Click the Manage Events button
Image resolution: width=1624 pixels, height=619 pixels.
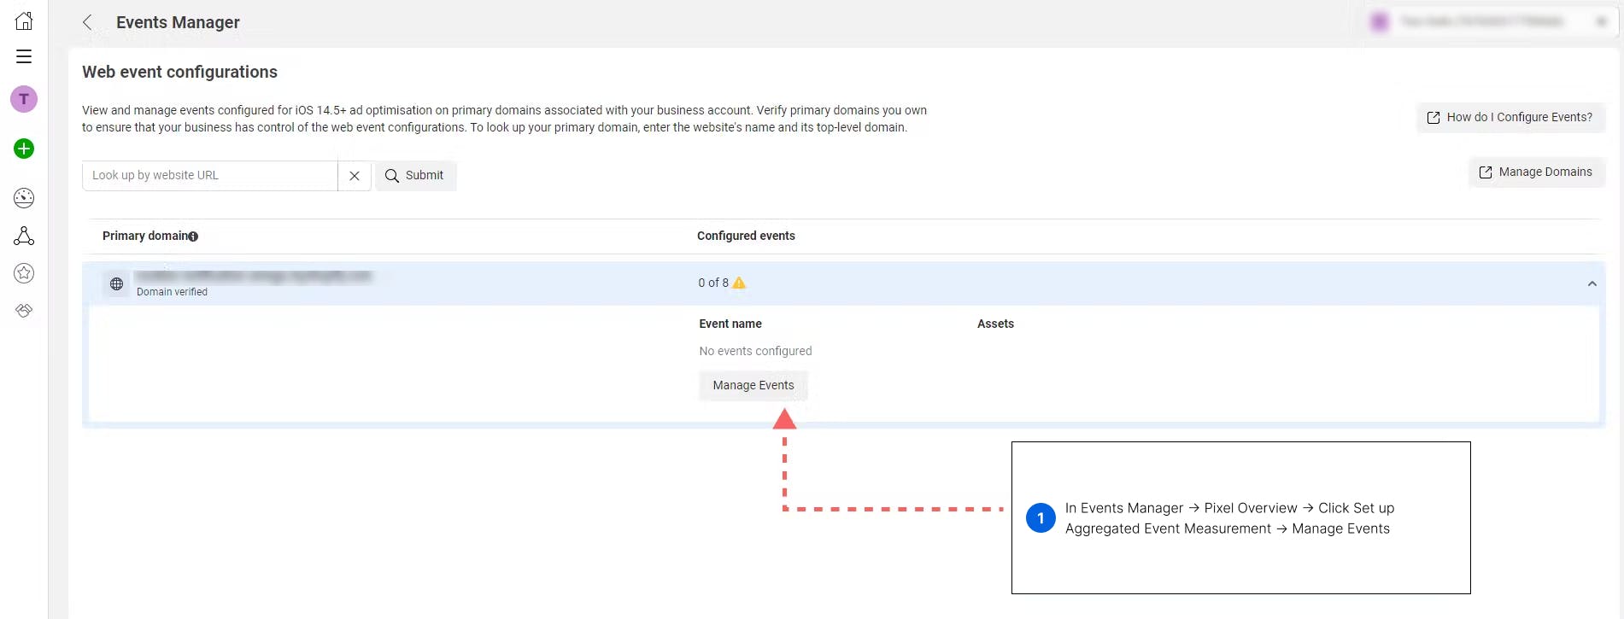pyautogui.click(x=753, y=386)
